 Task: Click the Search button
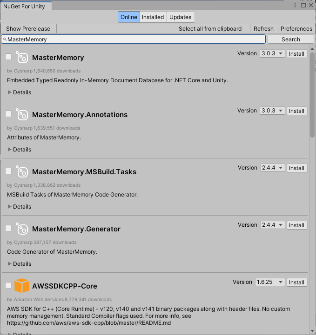coord(291,39)
